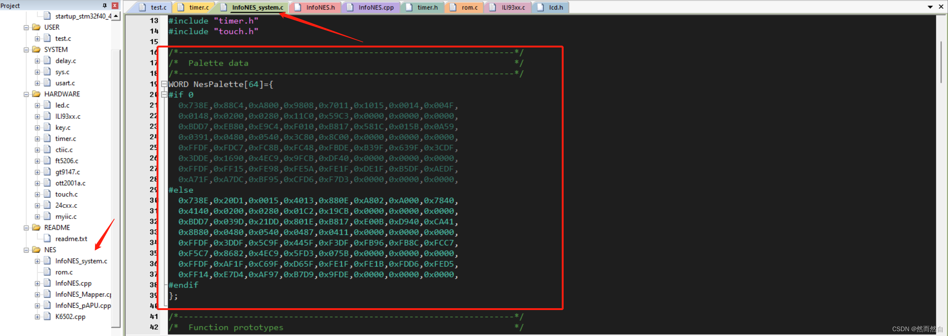Click the InfoNES.cpp file icon in tree
The height and width of the screenshot is (336, 948).
point(47,283)
